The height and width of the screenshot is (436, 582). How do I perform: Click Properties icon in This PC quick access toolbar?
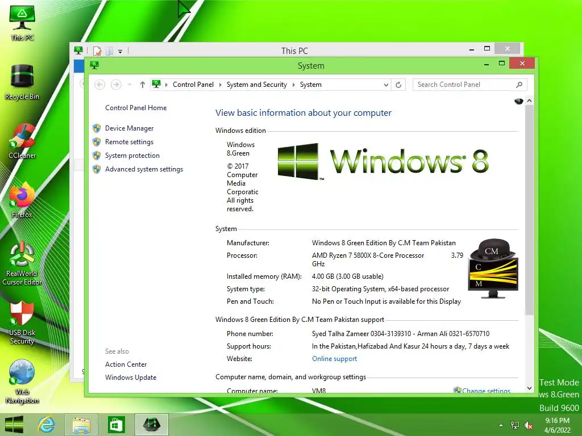97,51
